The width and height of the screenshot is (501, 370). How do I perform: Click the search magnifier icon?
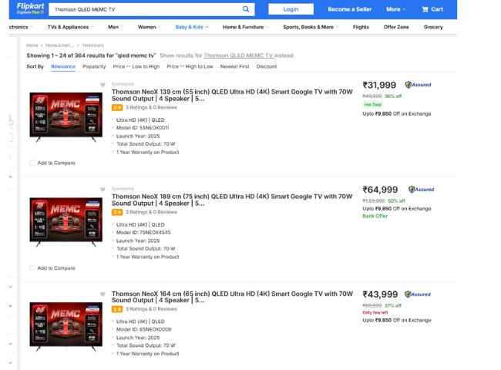(x=246, y=9)
